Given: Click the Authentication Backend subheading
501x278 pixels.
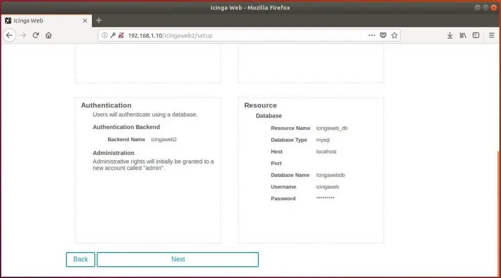Looking at the screenshot, I should pyautogui.click(x=126, y=127).
